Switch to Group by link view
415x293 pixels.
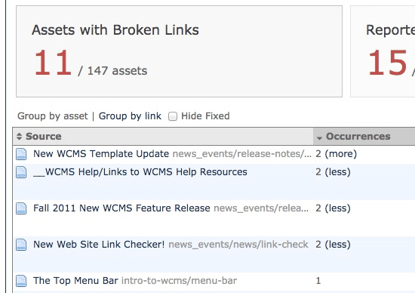click(130, 116)
